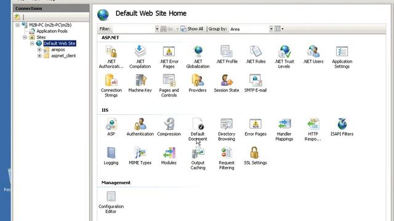Image resolution: width=394 pixels, height=221 pixels.
Task: Select the airepos application
Action: click(58, 50)
